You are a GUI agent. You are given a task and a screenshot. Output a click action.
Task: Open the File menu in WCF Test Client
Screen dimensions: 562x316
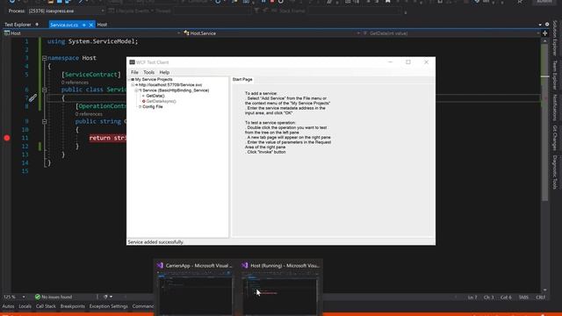pyautogui.click(x=134, y=72)
